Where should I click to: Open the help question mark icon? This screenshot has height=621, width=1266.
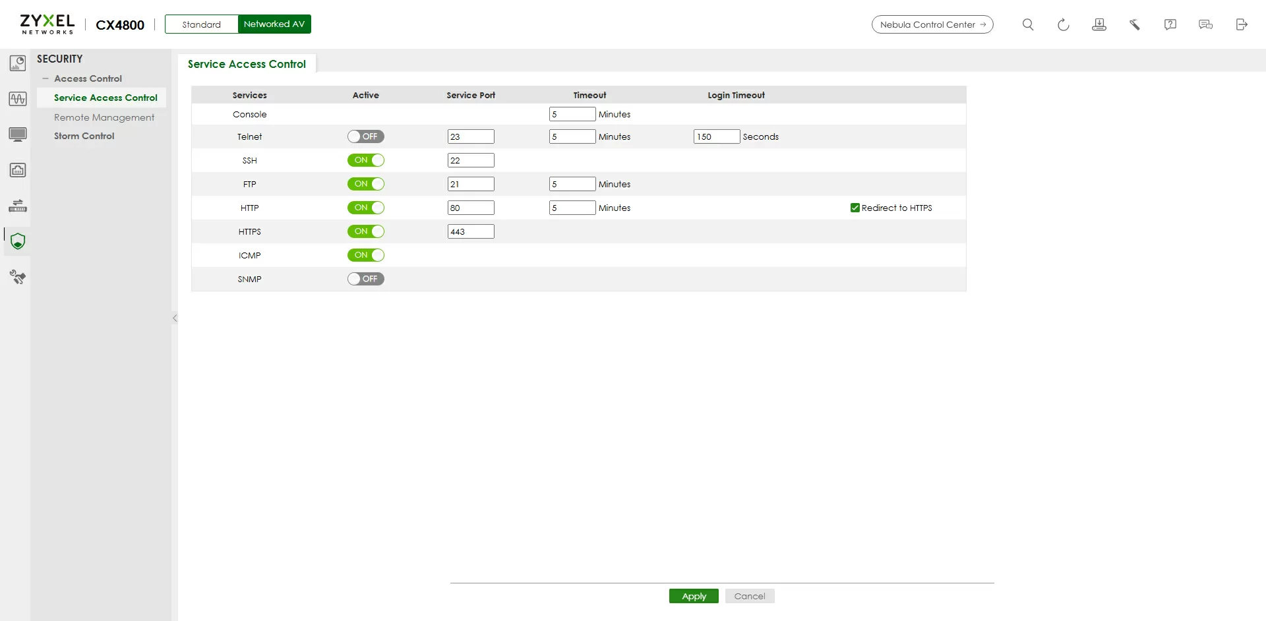pos(1170,24)
